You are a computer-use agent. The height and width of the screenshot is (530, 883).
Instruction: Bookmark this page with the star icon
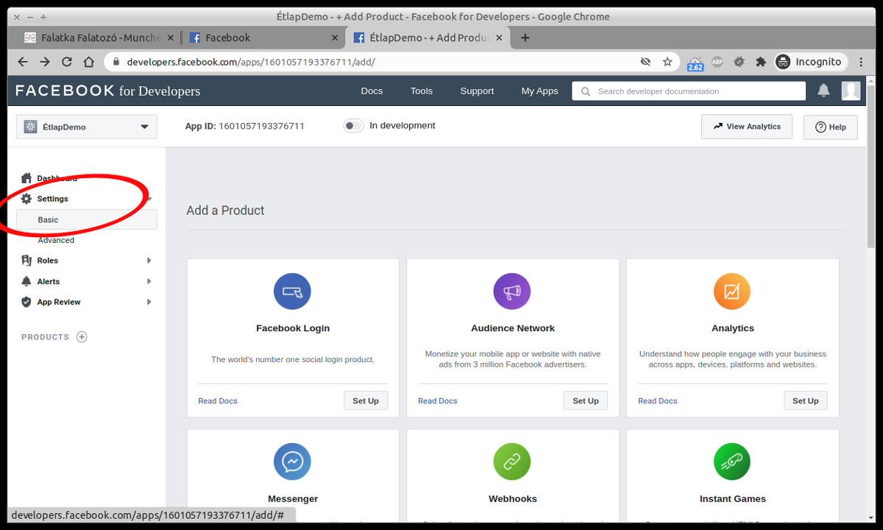coord(667,62)
